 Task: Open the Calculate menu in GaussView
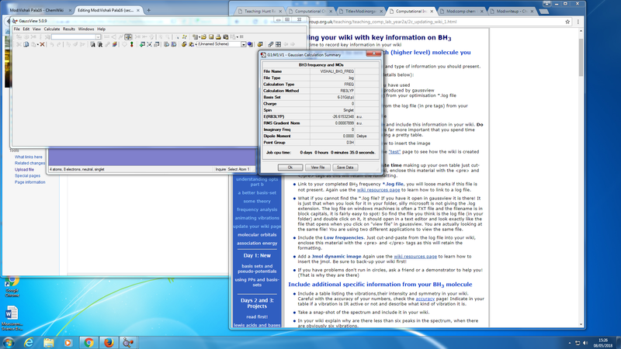tap(52, 29)
